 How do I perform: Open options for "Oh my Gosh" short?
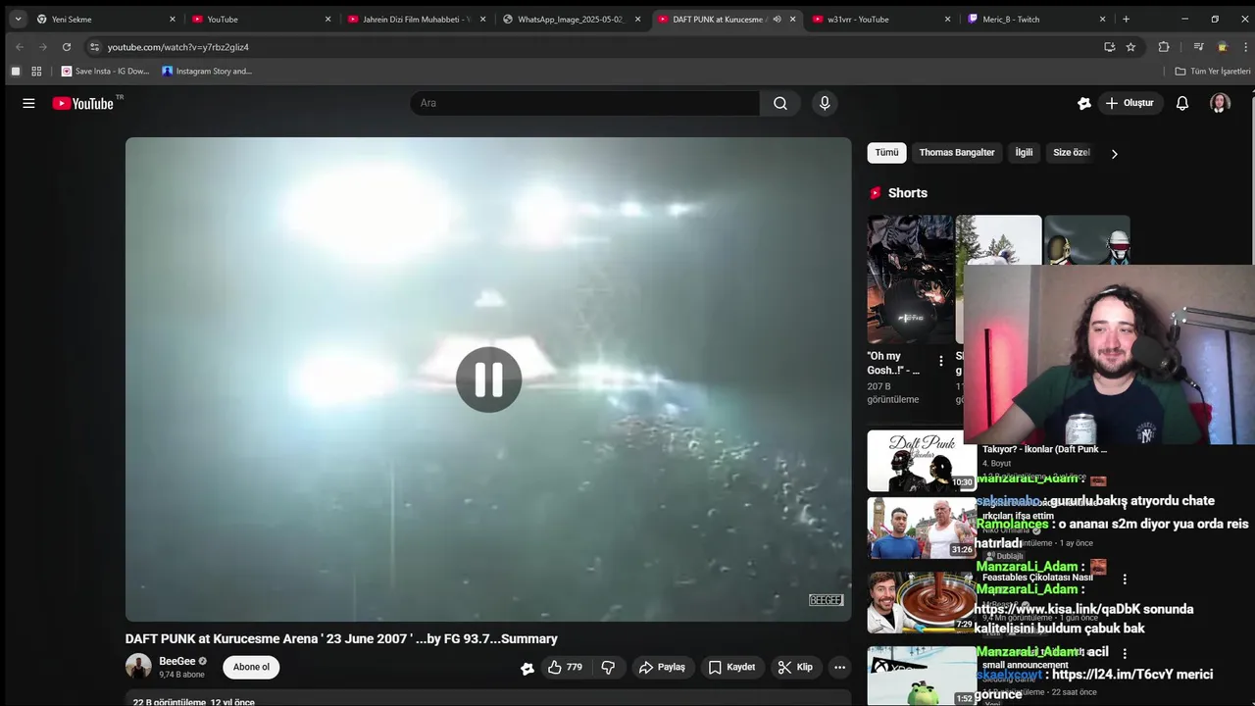point(941,361)
